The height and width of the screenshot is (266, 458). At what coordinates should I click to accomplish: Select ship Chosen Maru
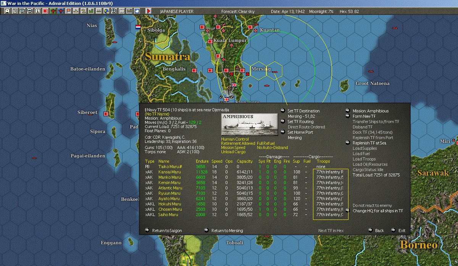click(x=170, y=209)
